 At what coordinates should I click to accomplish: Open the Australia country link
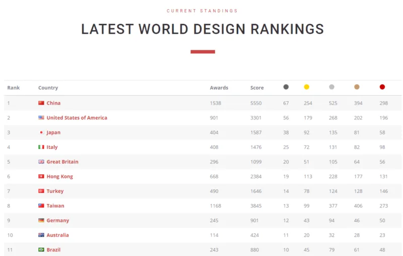(x=57, y=235)
